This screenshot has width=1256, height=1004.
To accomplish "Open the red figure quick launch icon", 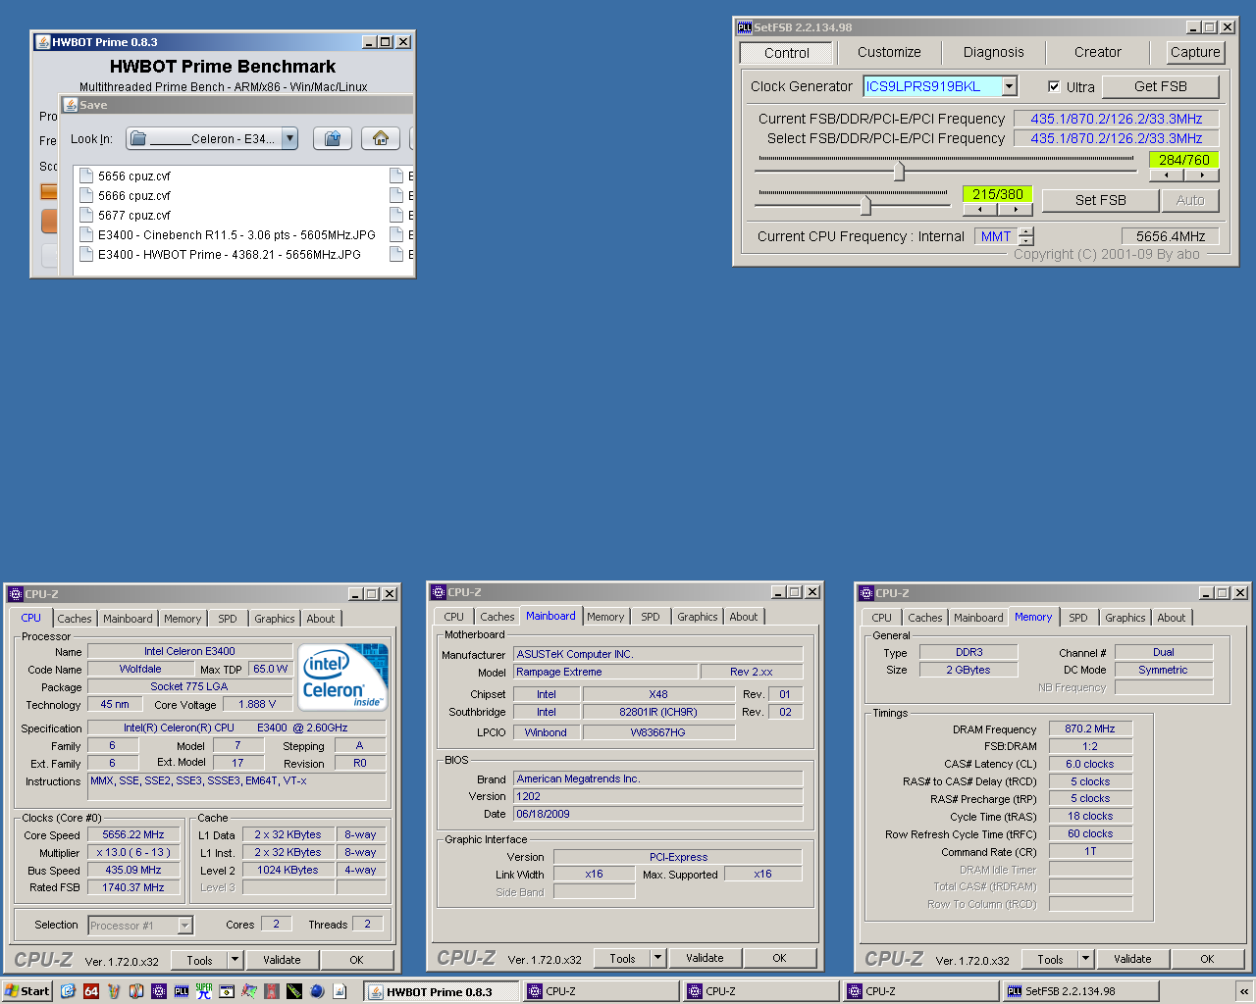I will click(272, 991).
